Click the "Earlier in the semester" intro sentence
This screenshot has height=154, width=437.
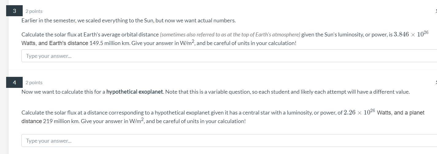click(128, 21)
